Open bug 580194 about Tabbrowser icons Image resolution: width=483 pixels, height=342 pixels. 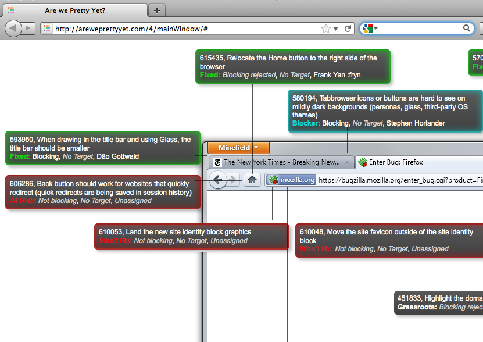point(384,111)
